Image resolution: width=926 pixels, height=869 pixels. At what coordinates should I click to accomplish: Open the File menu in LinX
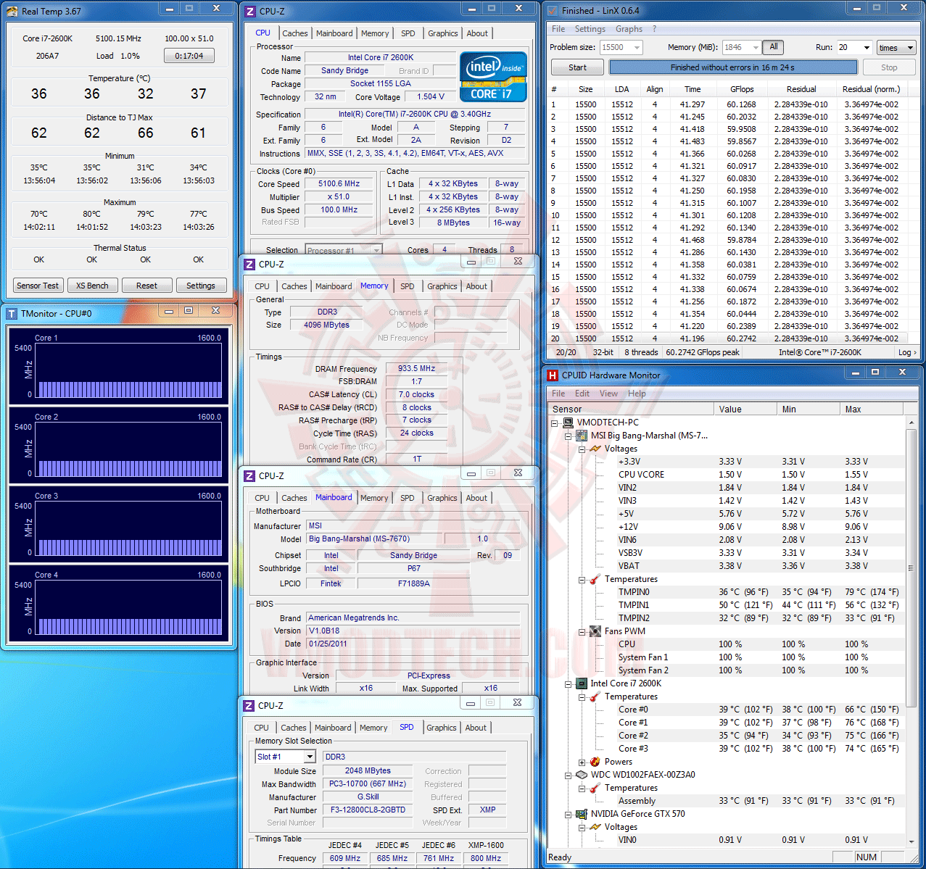558,29
